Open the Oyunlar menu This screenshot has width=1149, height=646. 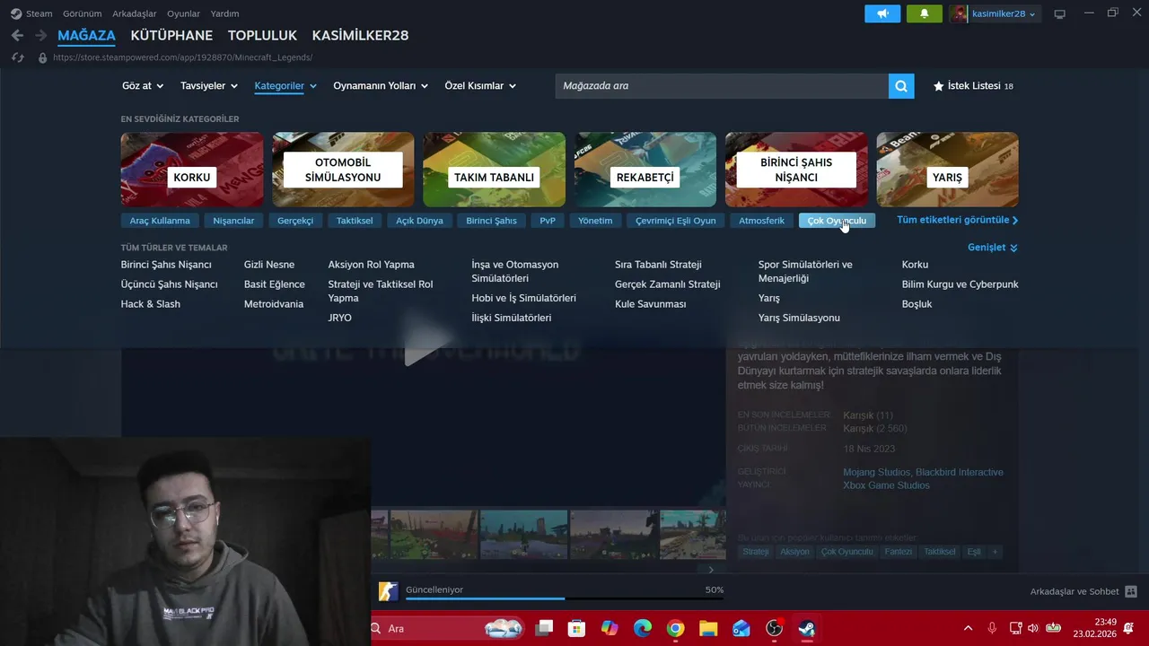(x=183, y=13)
